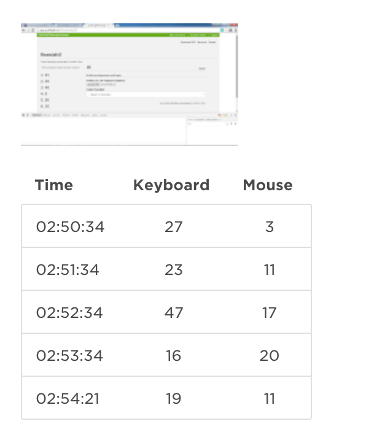Click keyboard count 27 in first row
This screenshot has width=366, height=448.
174,227
